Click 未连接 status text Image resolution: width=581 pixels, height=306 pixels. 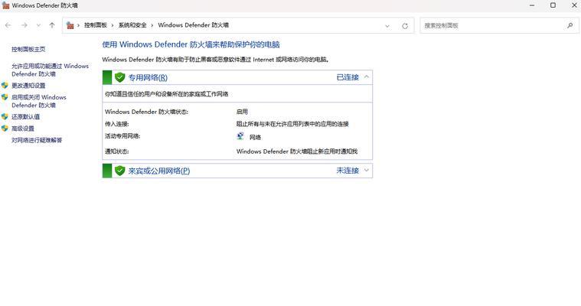348,171
